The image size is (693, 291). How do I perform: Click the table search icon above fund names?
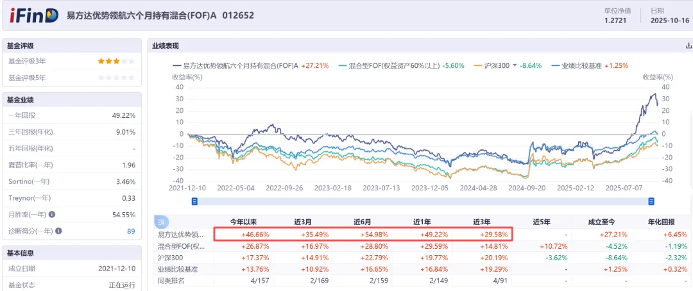pyautogui.click(x=162, y=222)
